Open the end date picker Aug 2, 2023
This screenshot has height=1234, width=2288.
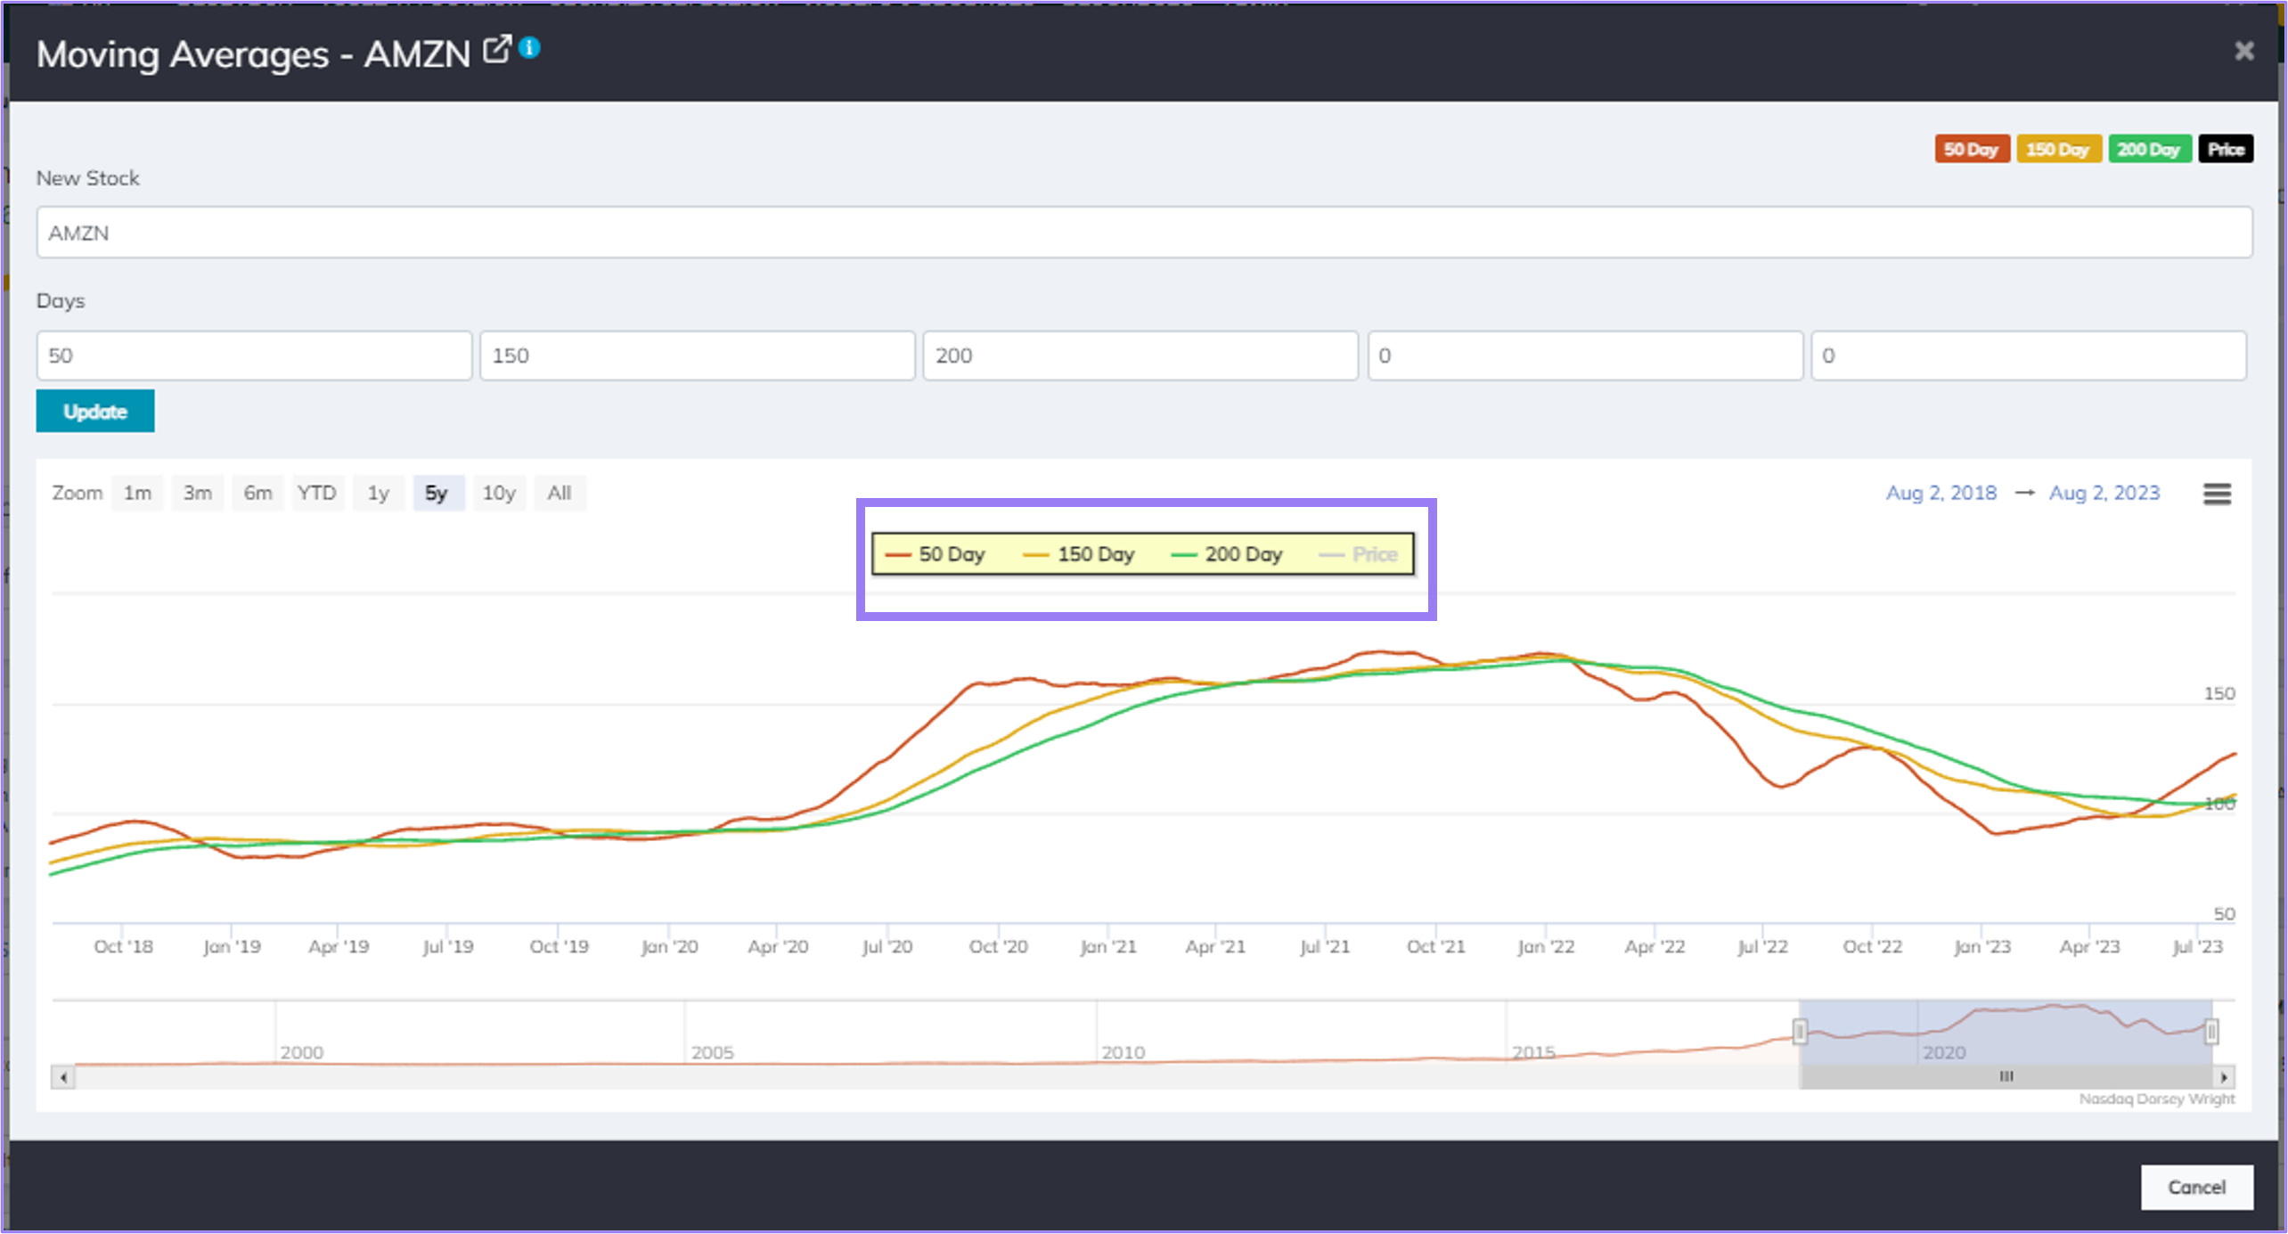(x=2104, y=492)
